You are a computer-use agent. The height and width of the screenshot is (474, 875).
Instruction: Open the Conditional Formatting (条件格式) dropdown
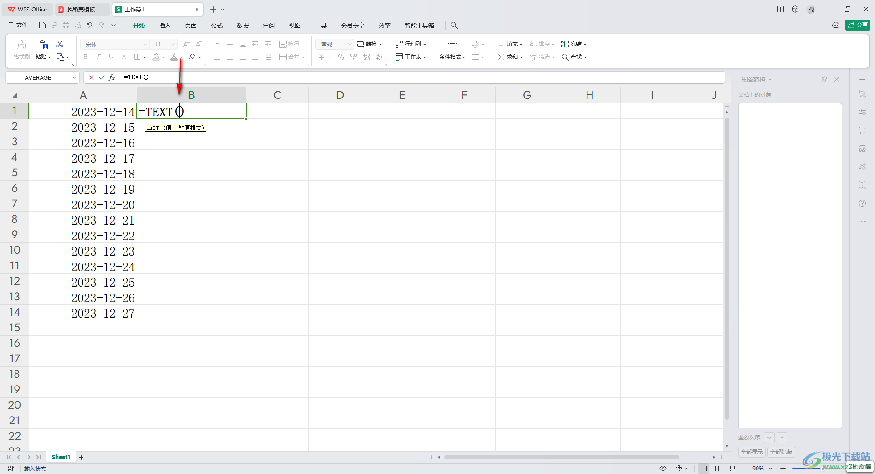452,57
